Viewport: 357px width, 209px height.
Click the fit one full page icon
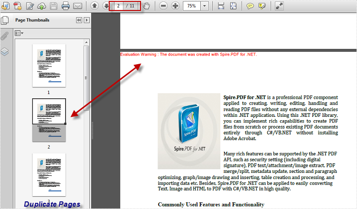click(x=234, y=6)
